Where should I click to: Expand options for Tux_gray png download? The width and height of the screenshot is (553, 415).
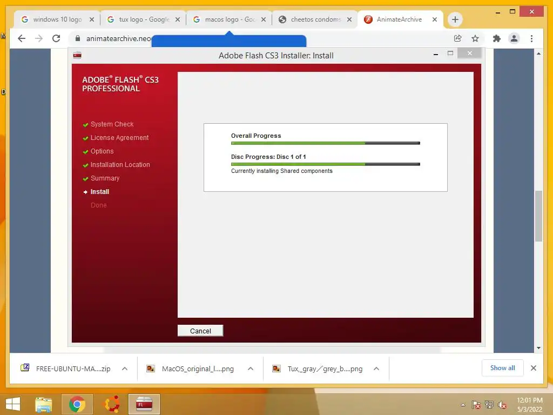pos(376,369)
